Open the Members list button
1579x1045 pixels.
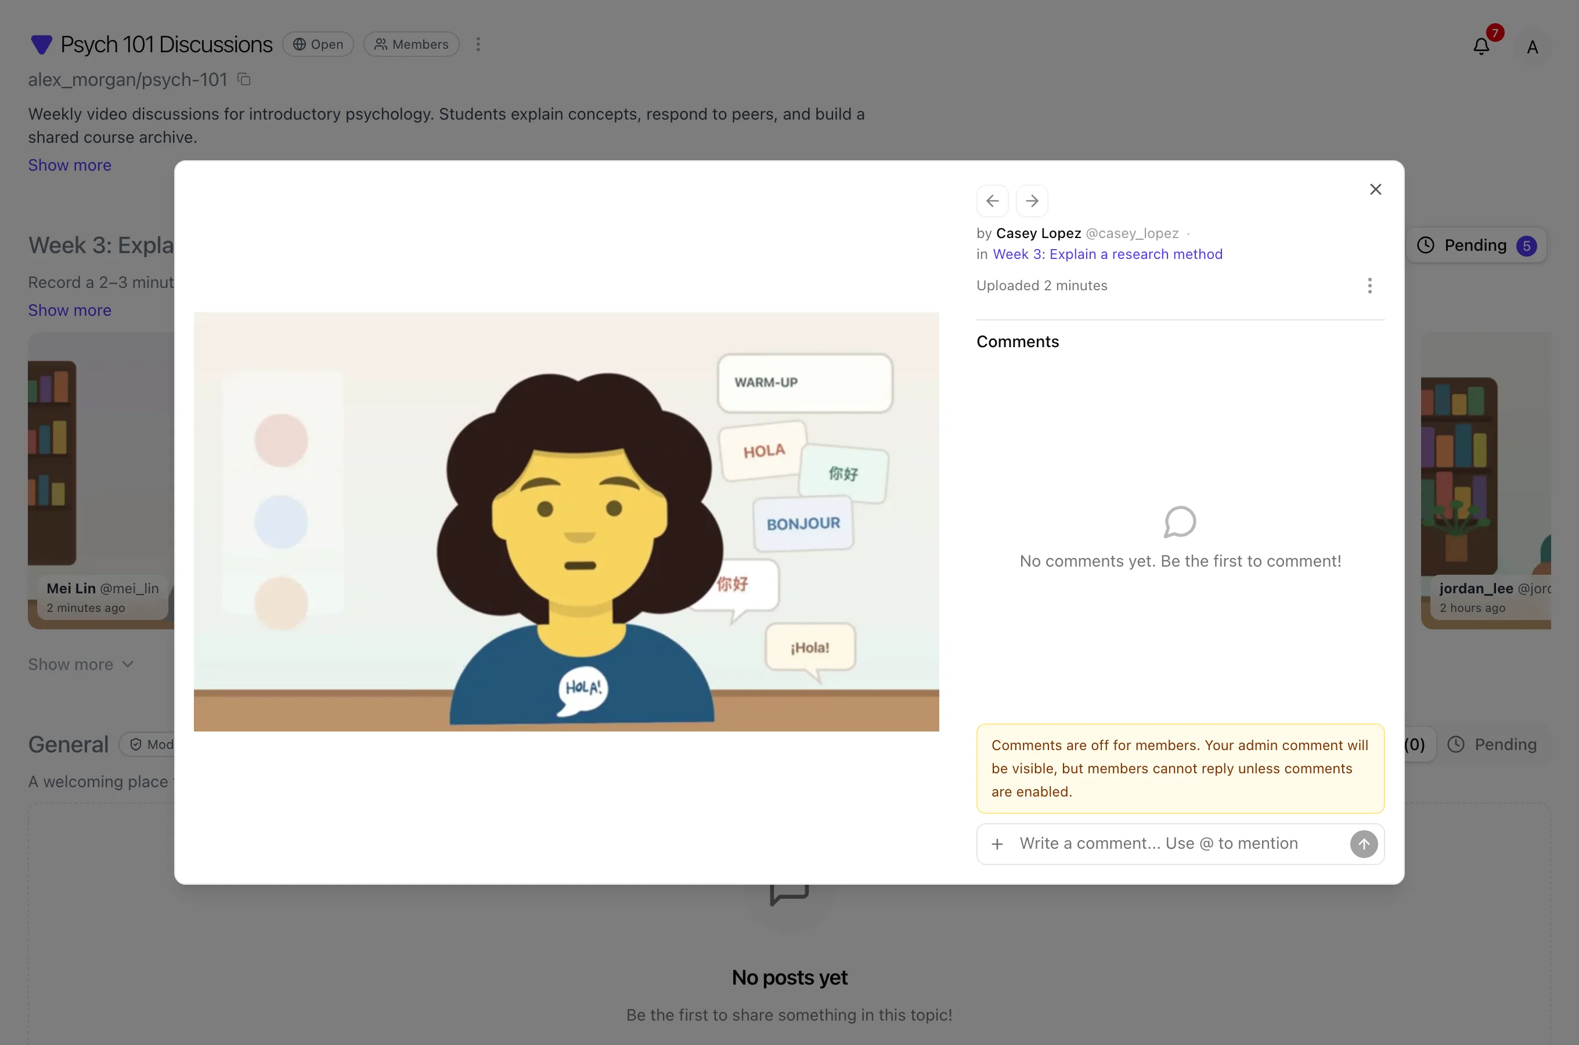[411, 44]
